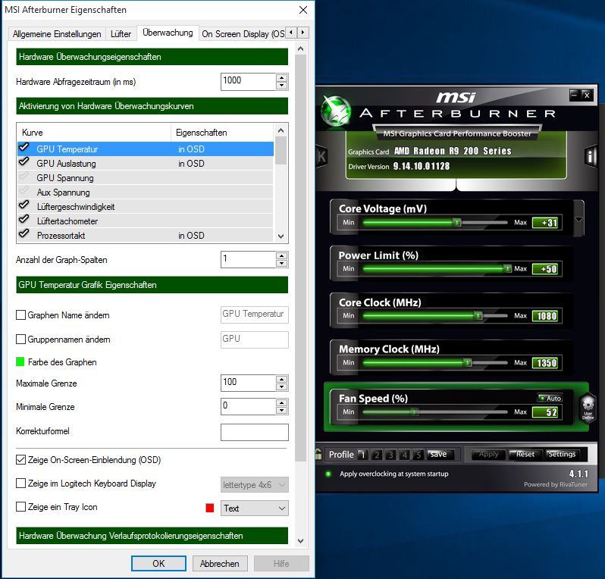Open the info i side button

click(590, 156)
